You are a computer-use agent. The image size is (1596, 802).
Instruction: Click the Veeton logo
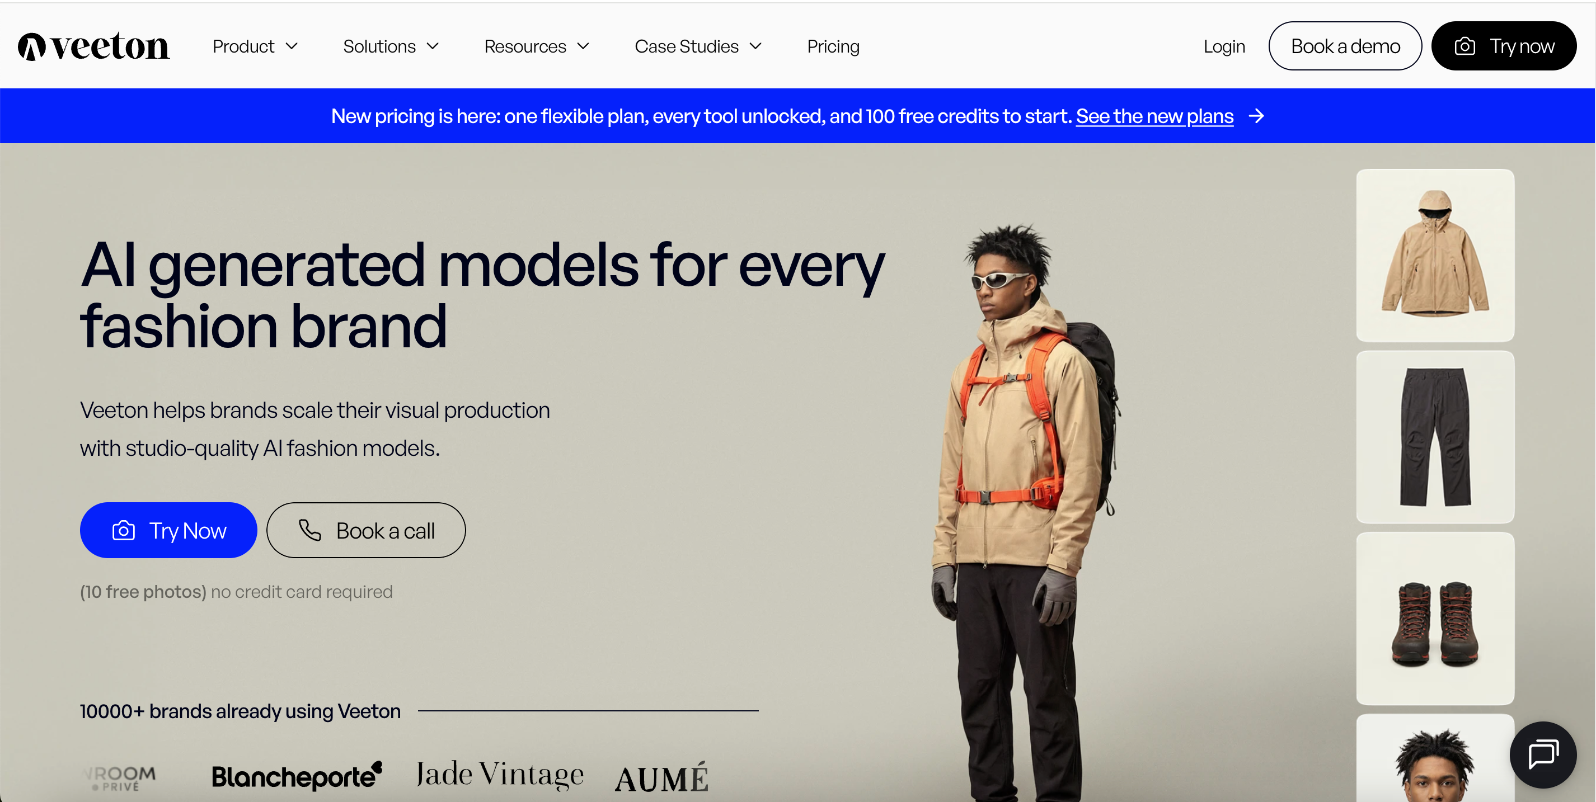click(93, 46)
